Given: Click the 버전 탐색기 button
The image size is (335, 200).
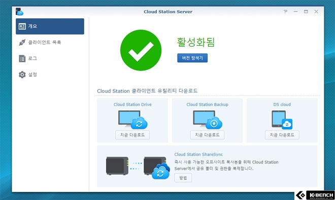Looking at the screenshot, I should click(x=192, y=58).
